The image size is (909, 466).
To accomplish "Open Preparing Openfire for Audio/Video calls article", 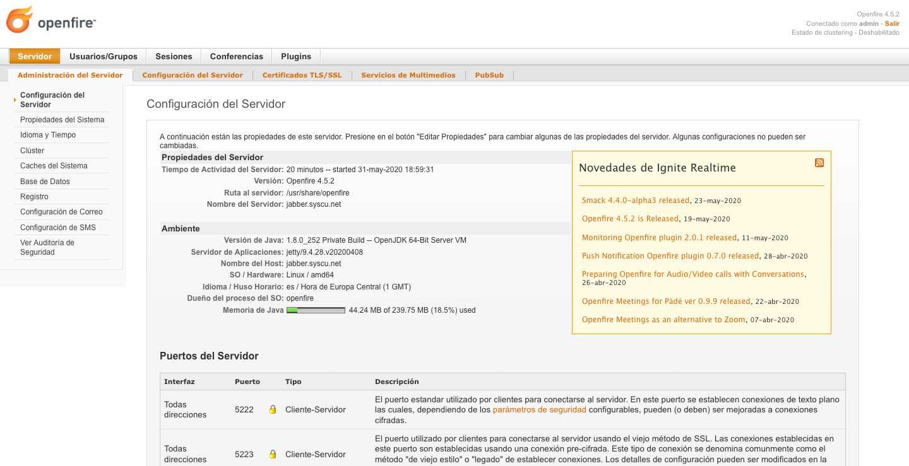I will pyautogui.click(x=693, y=274).
